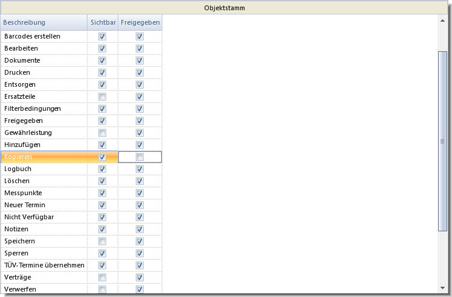The width and height of the screenshot is (452, 297).
Task: Enable Sichtbar for Gewährleistung row
Action: coord(102,133)
